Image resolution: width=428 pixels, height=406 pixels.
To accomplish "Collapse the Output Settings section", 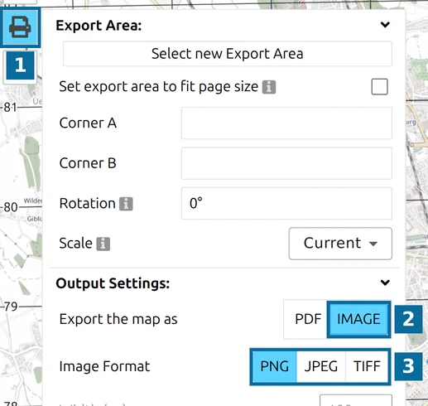I will click(x=385, y=283).
